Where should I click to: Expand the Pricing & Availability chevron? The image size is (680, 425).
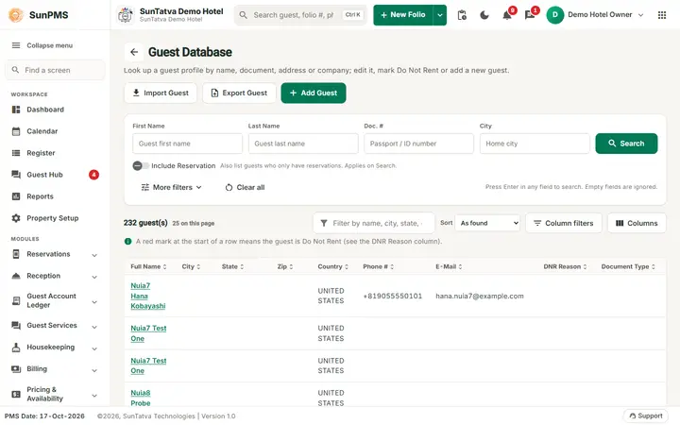click(x=94, y=395)
